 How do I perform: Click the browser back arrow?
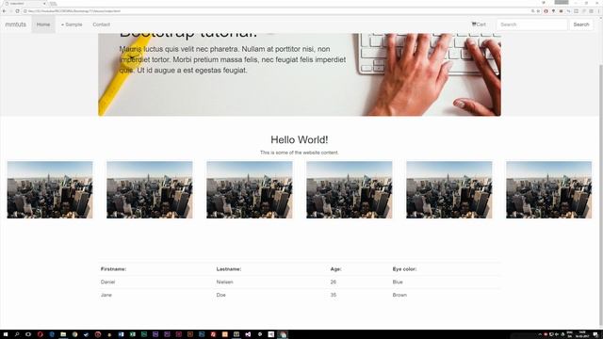tap(4, 11)
